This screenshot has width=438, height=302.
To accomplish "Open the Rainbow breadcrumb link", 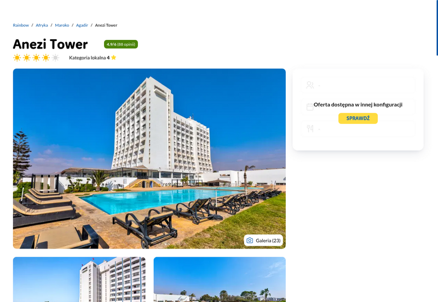I will (x=21, y=25).
